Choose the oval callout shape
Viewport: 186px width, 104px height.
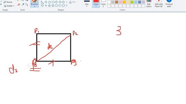60,5
